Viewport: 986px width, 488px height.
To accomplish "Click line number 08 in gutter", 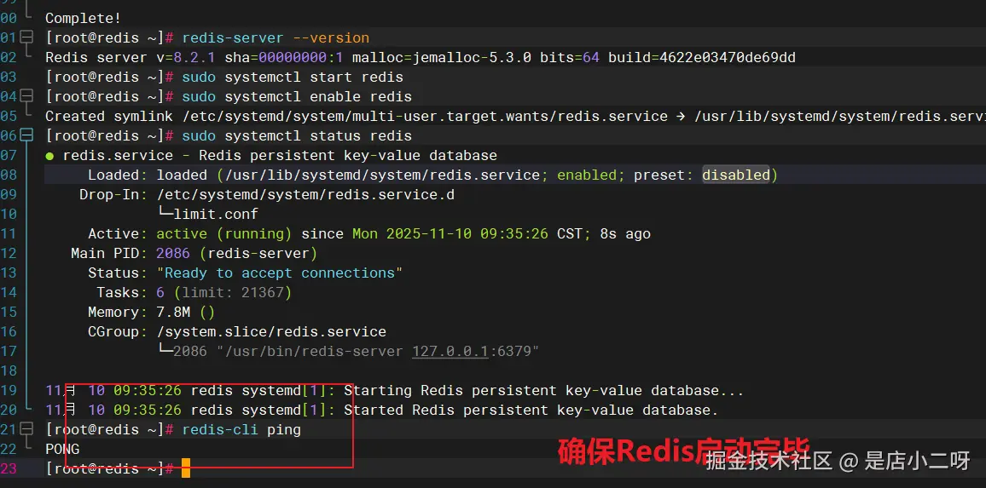I will 9,175.
